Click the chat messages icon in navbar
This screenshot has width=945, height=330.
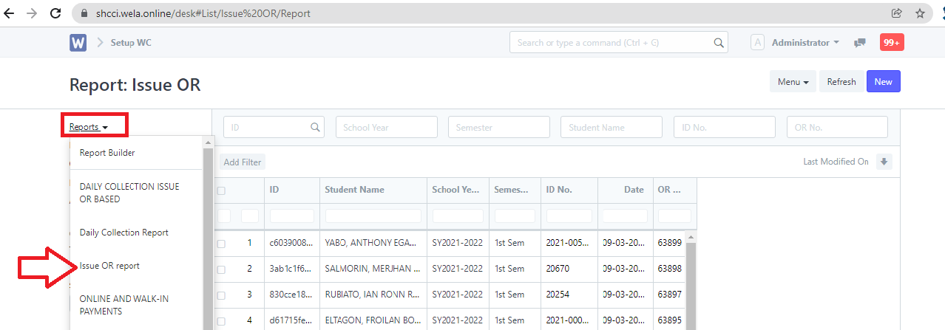pyautogui.click(x=859, y=43)
